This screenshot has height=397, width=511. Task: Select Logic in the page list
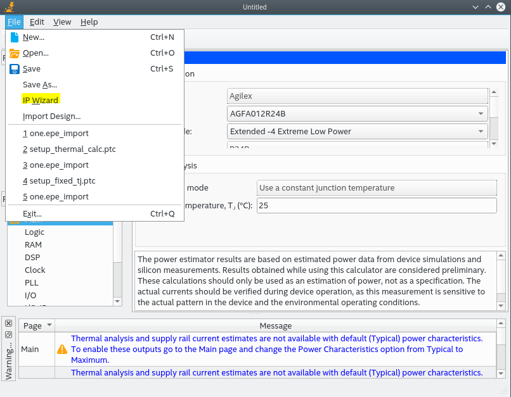(x=34, y=232)
